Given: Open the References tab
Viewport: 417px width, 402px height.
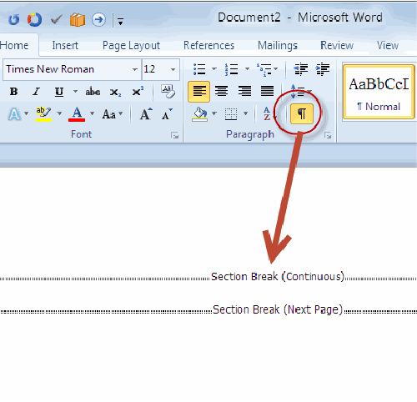Looking at the screenshot, I should click(x=208, y=45).
